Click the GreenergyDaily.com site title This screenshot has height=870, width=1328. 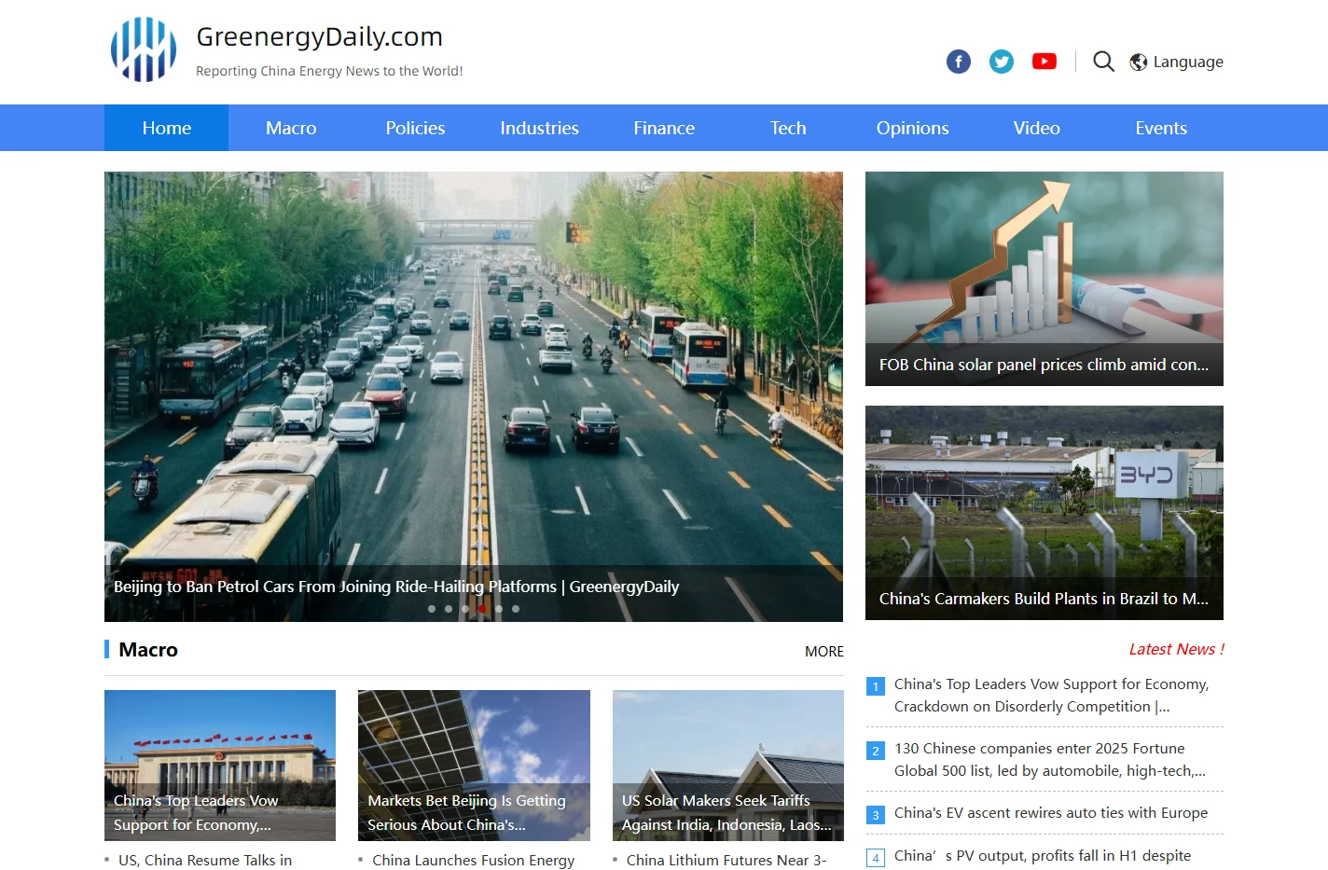(x=320, y=36)
